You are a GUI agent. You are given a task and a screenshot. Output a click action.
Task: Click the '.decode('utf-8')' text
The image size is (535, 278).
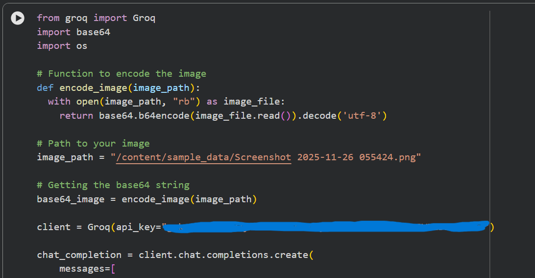(342, 116)
